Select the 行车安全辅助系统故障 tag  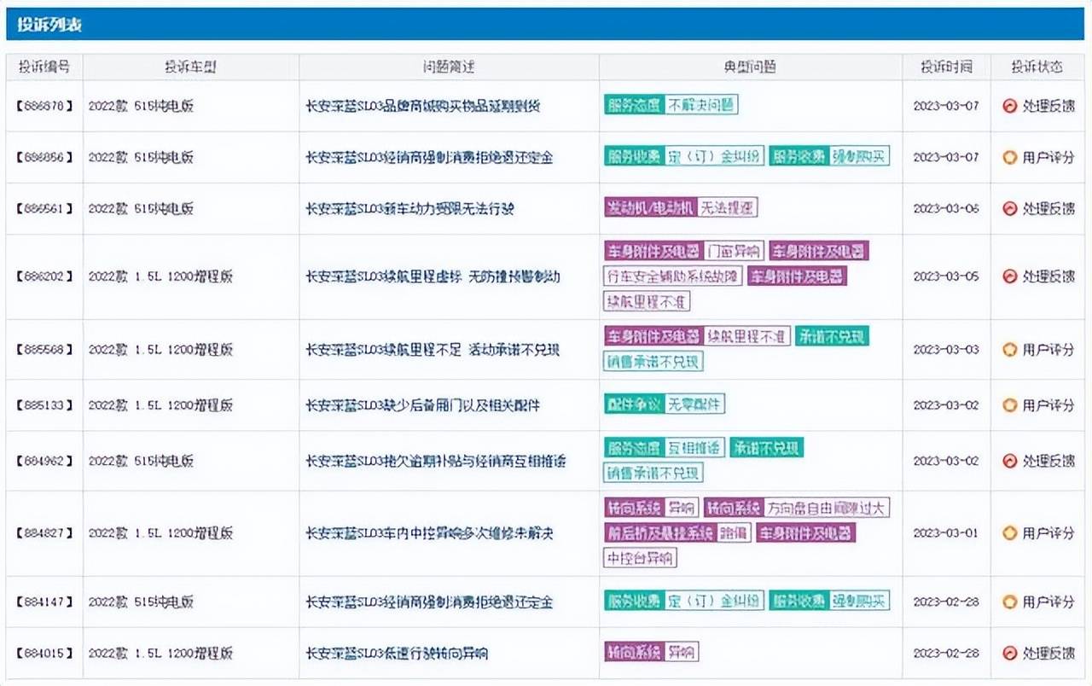[x=673, y=276]
